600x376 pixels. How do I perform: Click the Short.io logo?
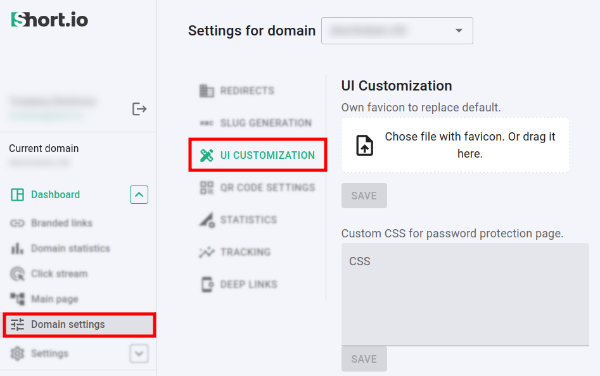coord(49,20)
